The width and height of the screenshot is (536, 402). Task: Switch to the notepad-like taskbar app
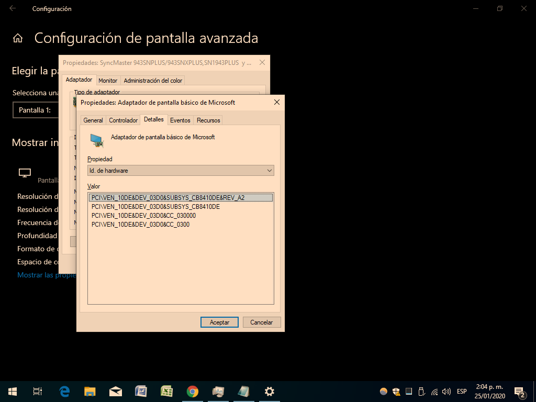[244, 392]
